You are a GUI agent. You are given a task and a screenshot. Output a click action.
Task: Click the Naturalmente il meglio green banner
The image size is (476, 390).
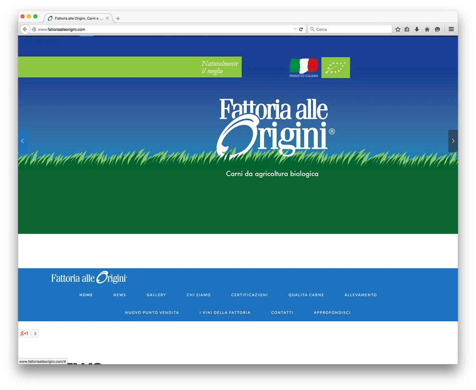click(130, 67)
